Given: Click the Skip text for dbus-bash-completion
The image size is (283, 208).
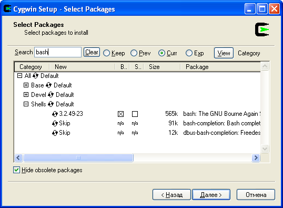Looking at the screenshot, I should coord(65,133).
